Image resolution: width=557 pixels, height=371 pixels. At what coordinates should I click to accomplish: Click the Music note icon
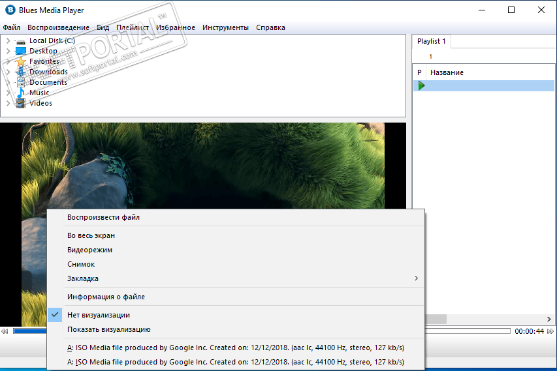[21, 93]
